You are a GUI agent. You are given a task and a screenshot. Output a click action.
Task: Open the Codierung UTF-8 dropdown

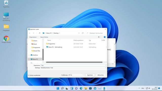[76, 75]
